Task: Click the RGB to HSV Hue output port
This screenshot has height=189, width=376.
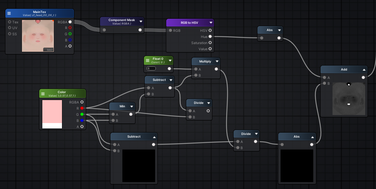Action: (x=210, y=36)
